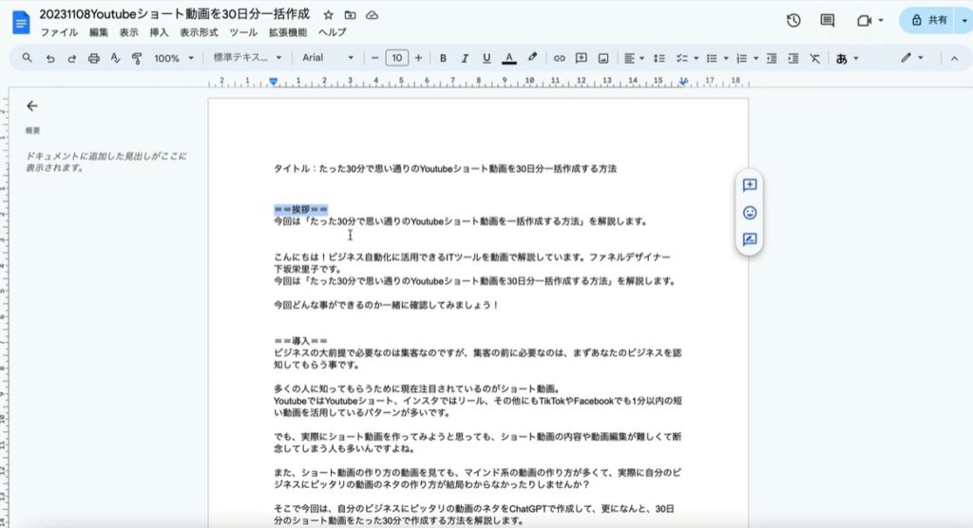The height and width of the screenshot is (528, 973).
Task: Click the print icon in toolbar
Action: click(93, 58)
